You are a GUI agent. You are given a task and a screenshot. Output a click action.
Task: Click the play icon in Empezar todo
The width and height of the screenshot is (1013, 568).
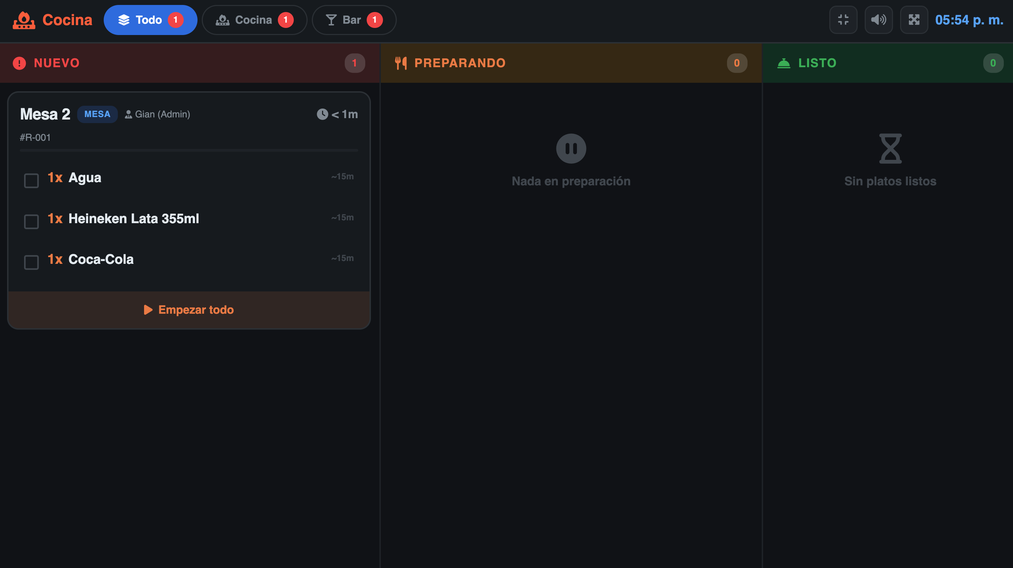click(148, 310)
